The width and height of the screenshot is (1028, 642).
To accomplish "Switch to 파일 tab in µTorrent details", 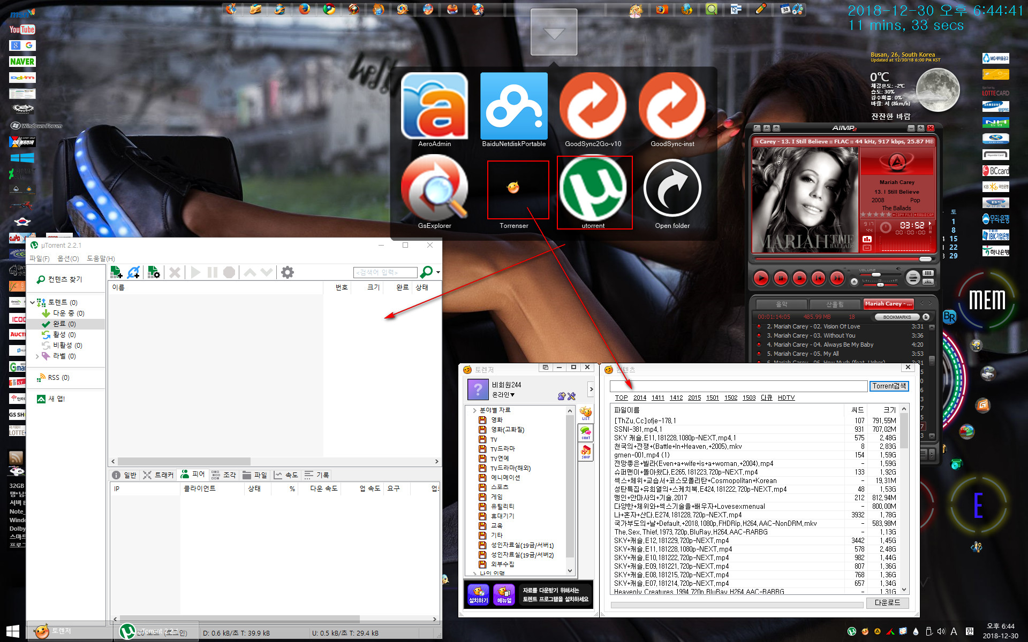I will coord(255,475).
